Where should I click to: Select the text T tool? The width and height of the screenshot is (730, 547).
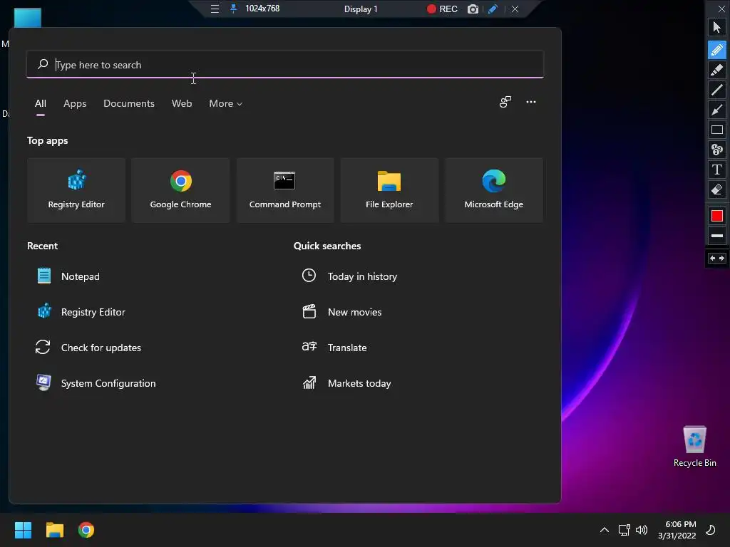(717, 170)
